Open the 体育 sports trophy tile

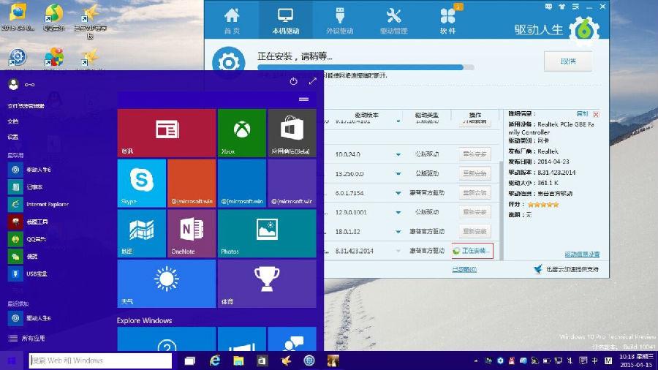click(x=267, y=284)
